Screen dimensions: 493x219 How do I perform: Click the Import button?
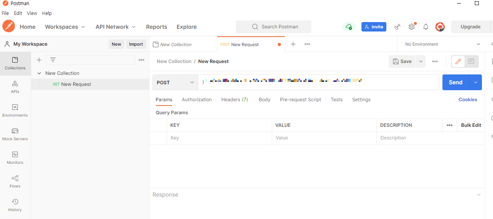point(136,44)
